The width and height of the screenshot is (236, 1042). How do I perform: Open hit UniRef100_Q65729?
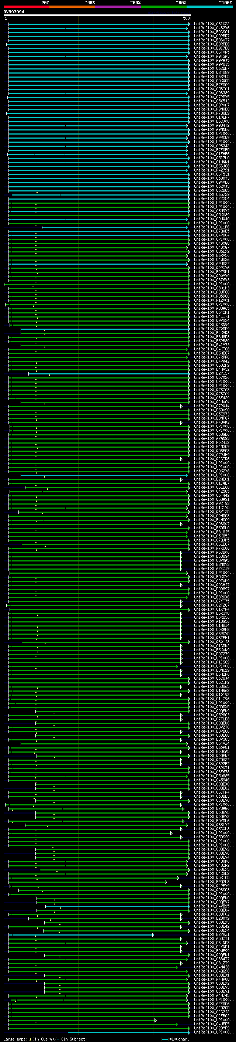(212, 194)
